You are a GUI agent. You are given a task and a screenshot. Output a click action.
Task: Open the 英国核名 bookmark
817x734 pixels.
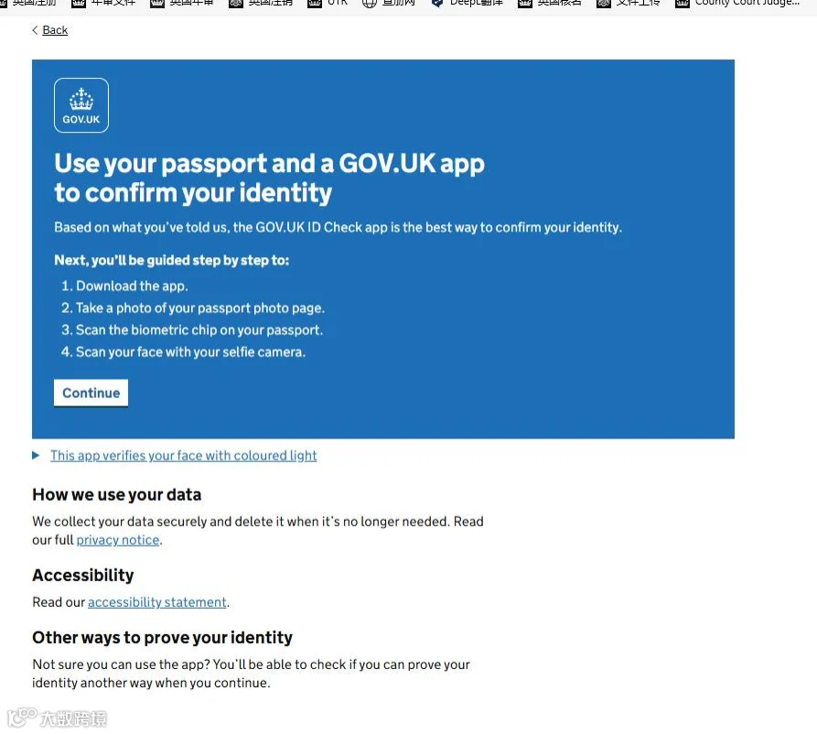[x=550, y=3]
